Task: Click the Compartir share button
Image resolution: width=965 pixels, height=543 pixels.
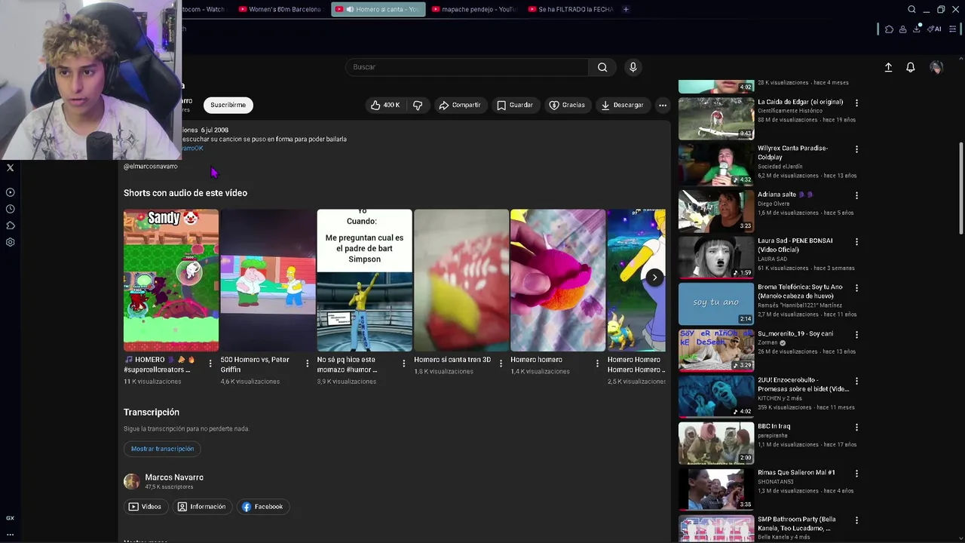Action: pos(460,105)
